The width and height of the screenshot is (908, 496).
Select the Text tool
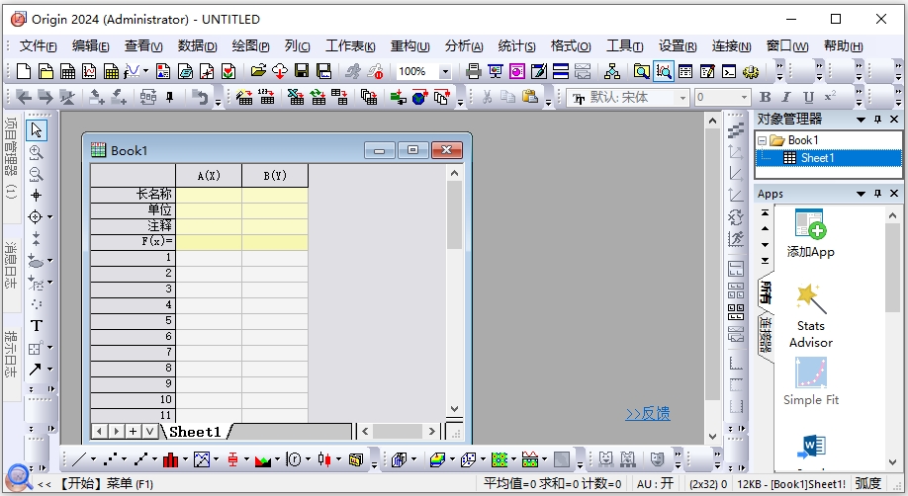[x=36, y=326]
